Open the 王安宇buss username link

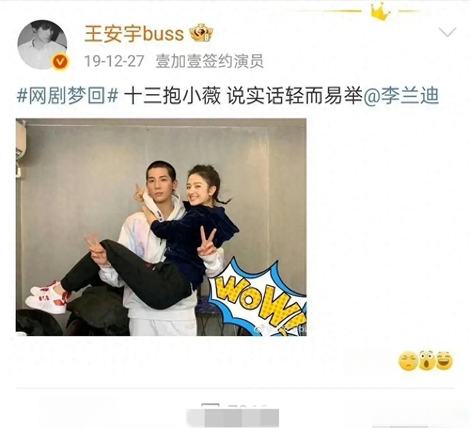(x=134, y=33)
